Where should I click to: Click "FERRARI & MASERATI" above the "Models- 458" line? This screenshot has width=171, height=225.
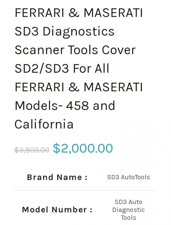tap(79, 87)
